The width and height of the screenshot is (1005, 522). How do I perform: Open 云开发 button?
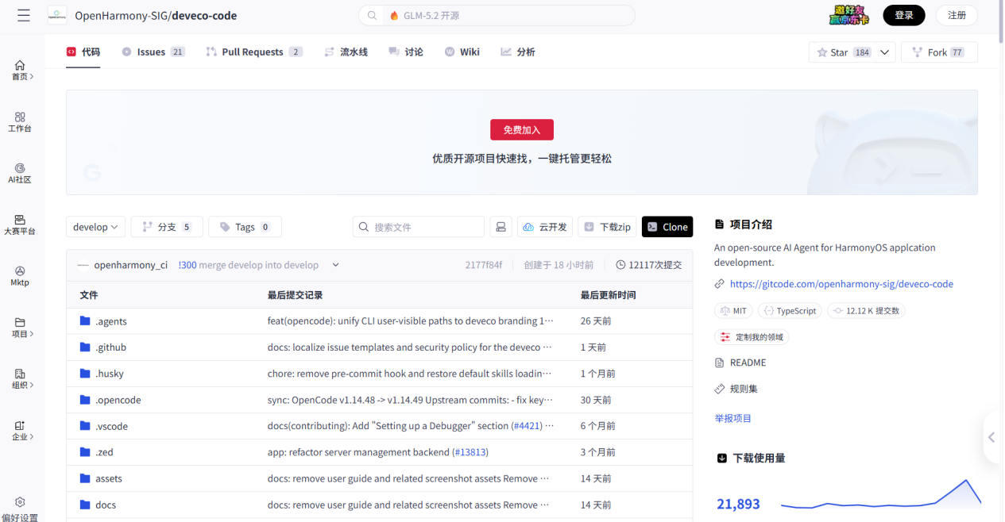coord(545,227)
